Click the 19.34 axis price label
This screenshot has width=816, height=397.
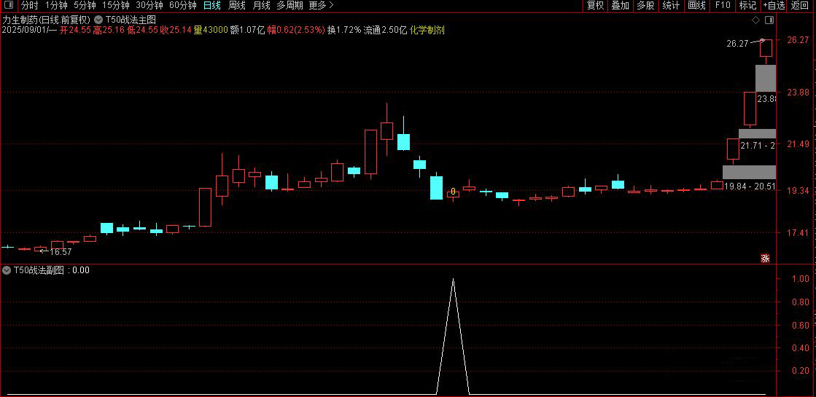[x=796, y=191]
